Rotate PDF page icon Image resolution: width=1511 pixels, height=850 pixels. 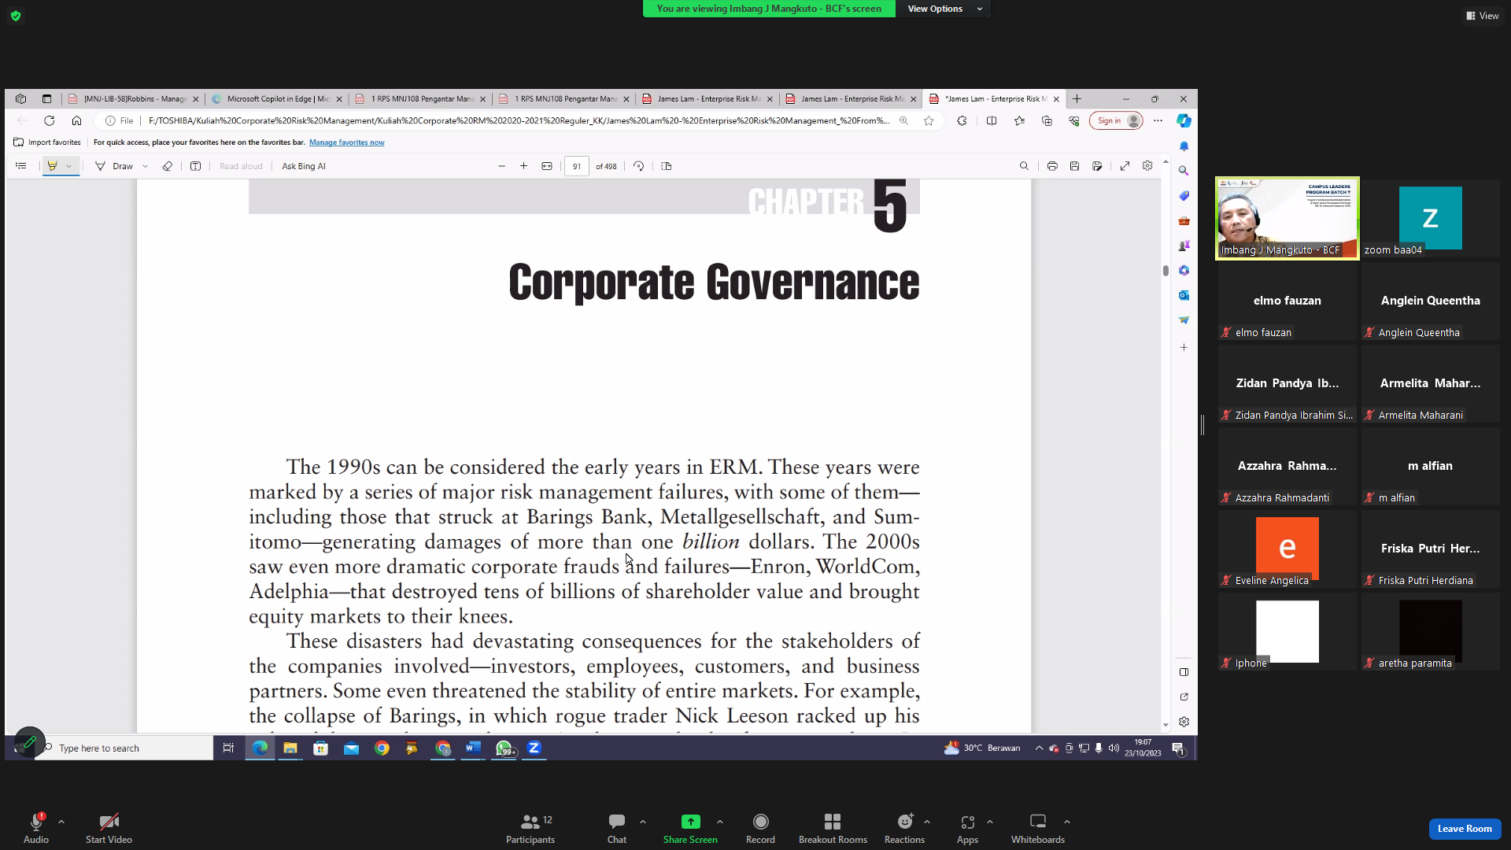tap(638, 166)
